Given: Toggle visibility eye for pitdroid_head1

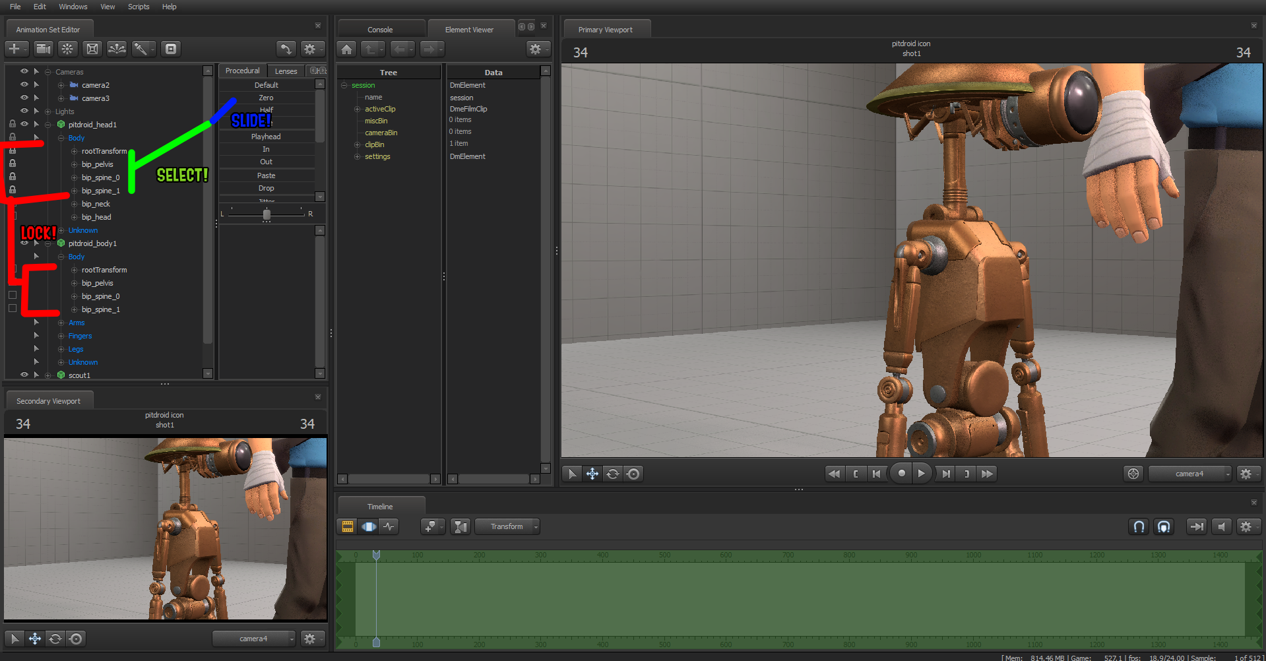Looking at the screenshot, I should [x=24, y=124].
